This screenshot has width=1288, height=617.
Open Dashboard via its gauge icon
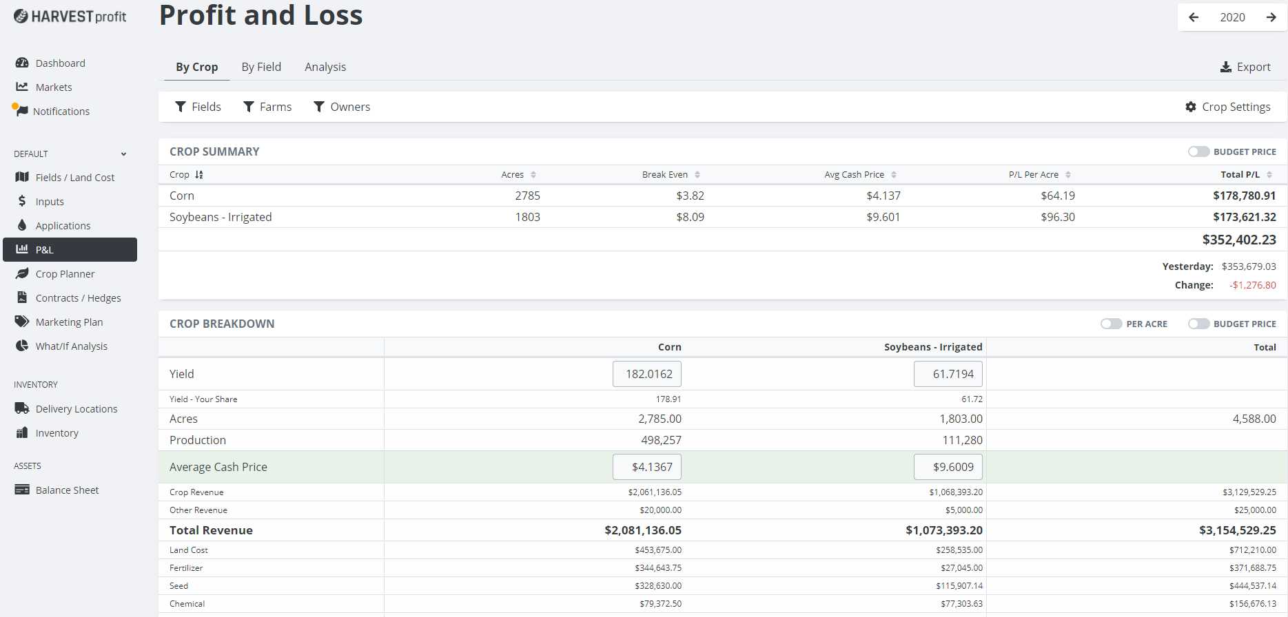click(22, 63)
